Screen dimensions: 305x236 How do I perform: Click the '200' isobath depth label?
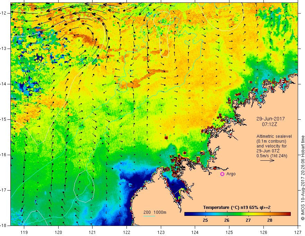click(147, 212)
